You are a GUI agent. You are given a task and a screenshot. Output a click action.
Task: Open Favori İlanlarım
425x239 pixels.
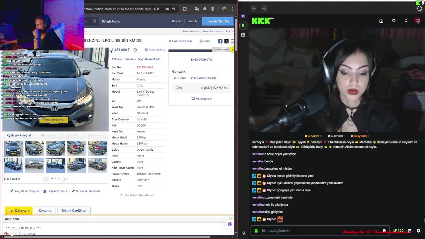tap(191, 31)
